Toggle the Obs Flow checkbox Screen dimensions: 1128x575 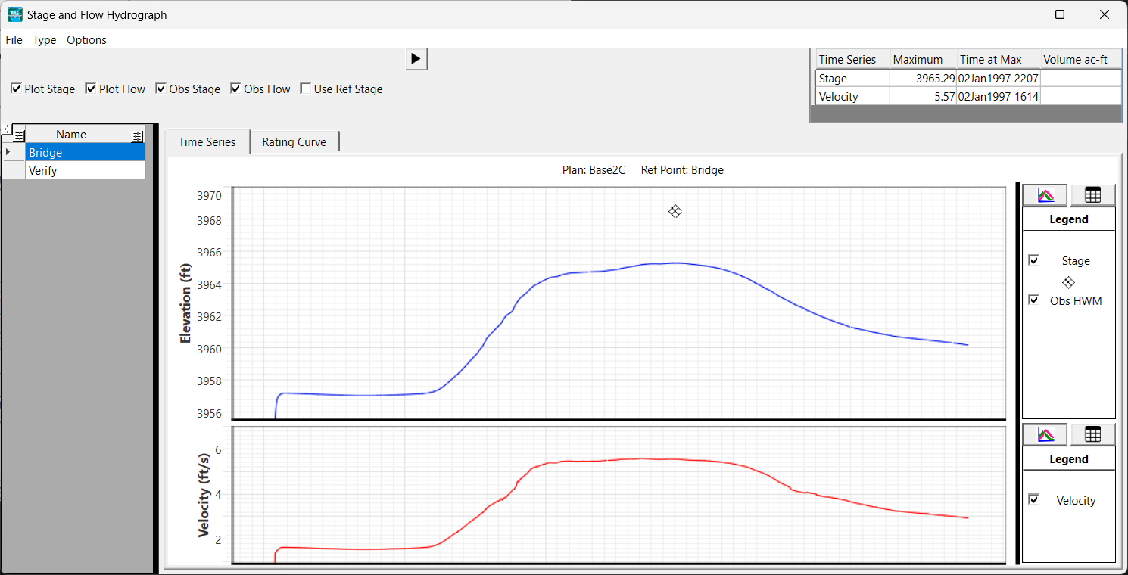[x=235, y=89]
